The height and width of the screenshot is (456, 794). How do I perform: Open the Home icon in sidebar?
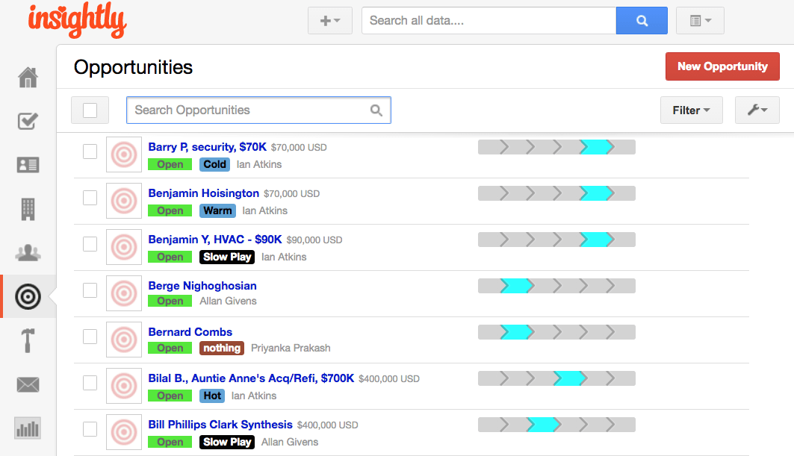click(x=28, y=78)
